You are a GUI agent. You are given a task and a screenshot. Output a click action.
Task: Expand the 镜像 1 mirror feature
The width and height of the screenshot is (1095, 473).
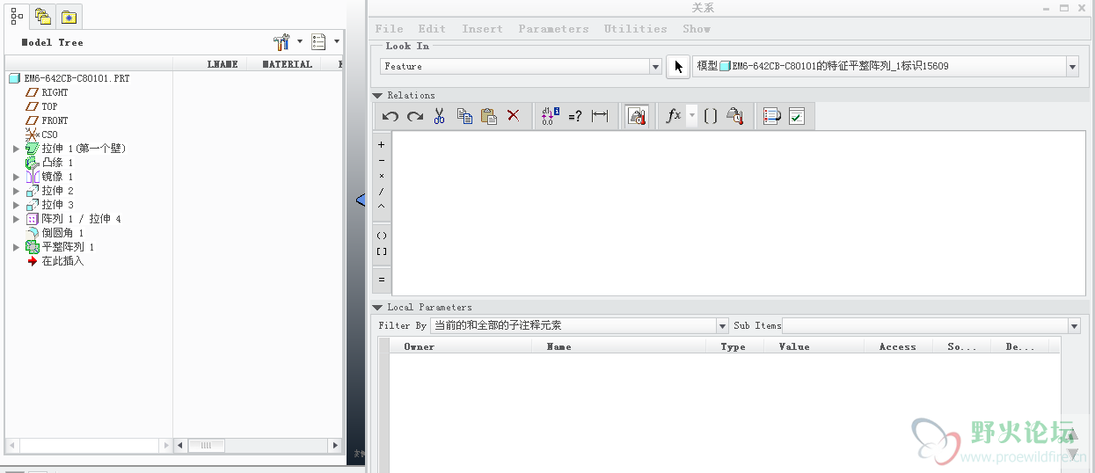(16, 177)
